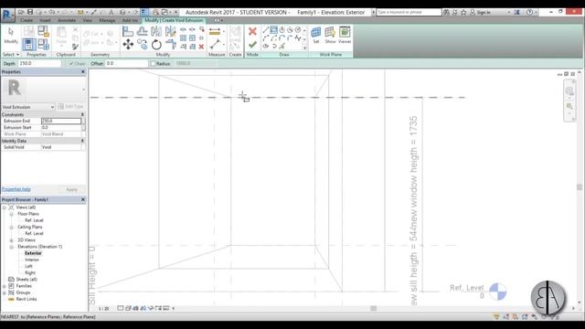Click the Offset tool icon

pos(143,32)
